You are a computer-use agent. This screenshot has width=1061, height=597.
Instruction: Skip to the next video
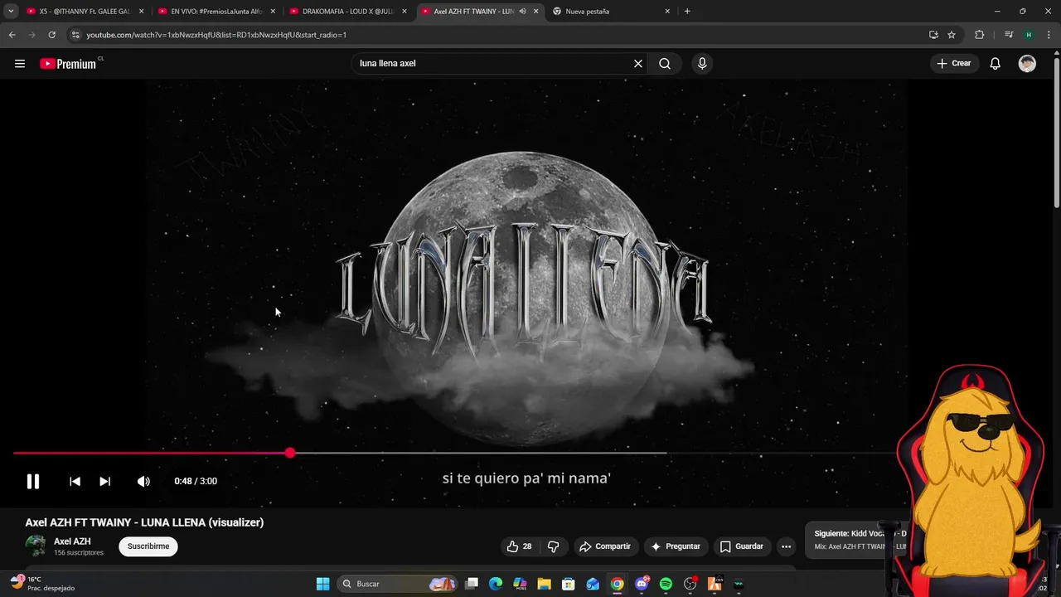coord(104,481)
